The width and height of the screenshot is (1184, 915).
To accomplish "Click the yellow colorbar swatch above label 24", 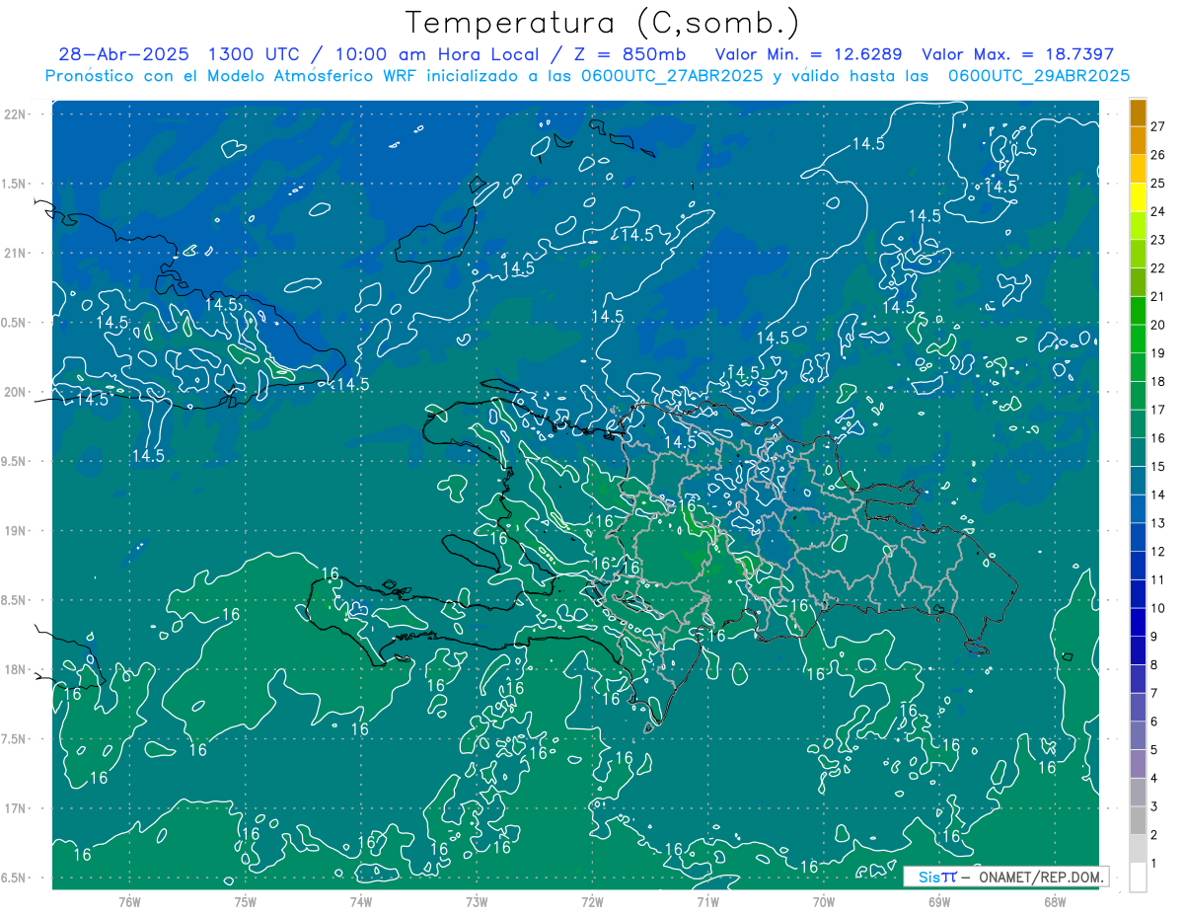I will (x=1138, y=197).
